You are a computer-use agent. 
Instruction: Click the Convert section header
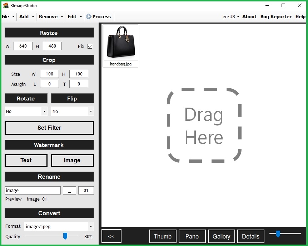point(49,213)
